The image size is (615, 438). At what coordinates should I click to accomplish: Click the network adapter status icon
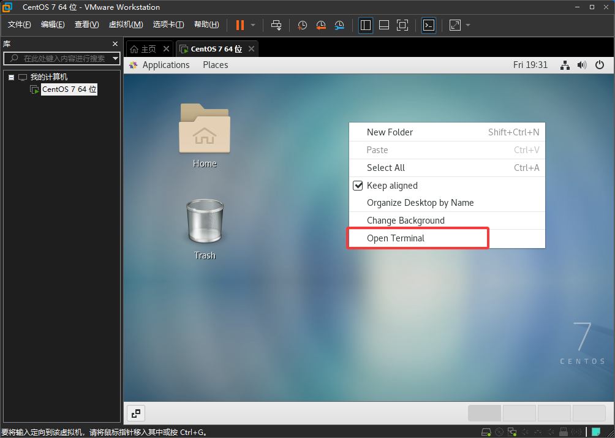coord(512,432)
